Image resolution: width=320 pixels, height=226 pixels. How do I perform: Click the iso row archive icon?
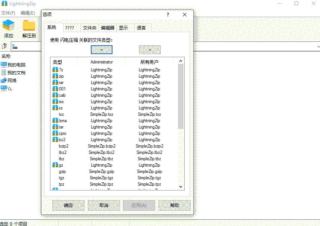tap(55, 101)
